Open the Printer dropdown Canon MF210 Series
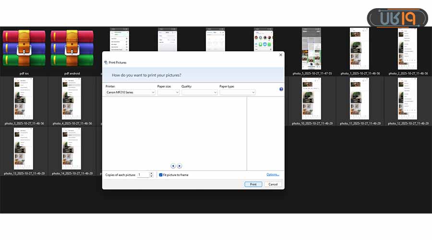Screen dimensions: 432x240 click(130, 92)
